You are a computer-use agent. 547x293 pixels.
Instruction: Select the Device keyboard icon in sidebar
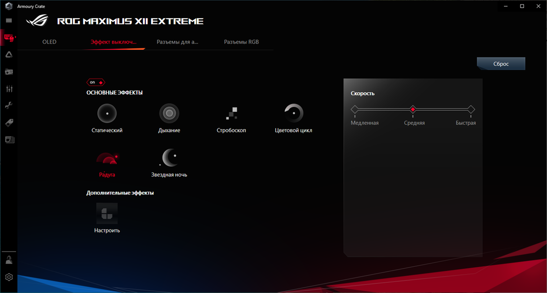(9, 37)
